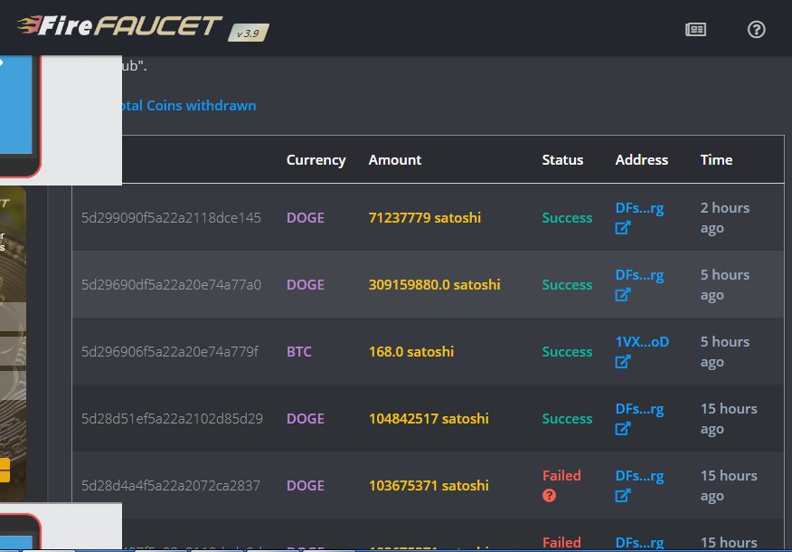The width and height of the screenshot is (792, 552).
Task: Click the 309159880.0 satoshi amount
Action: point(434,284)
